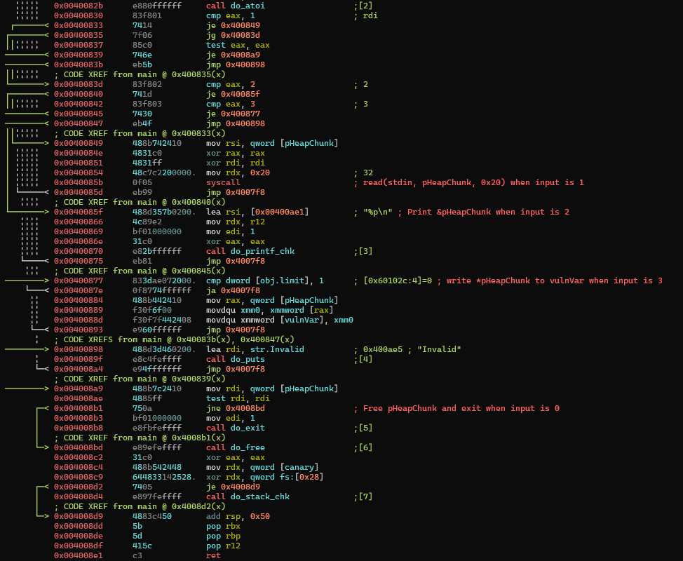This screenshot has width=683, height=561.
Task: Select 'movdqu xmm0, xmmword [rax]'
Action: pos(270,310)
